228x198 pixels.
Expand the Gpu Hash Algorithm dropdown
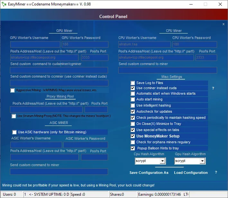click(202, 161)
